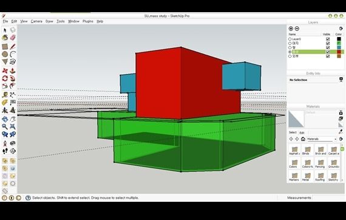Screen dimensions: 346x220
Task: Choose the Look Around eye tool
Action: tap(13, 143)
